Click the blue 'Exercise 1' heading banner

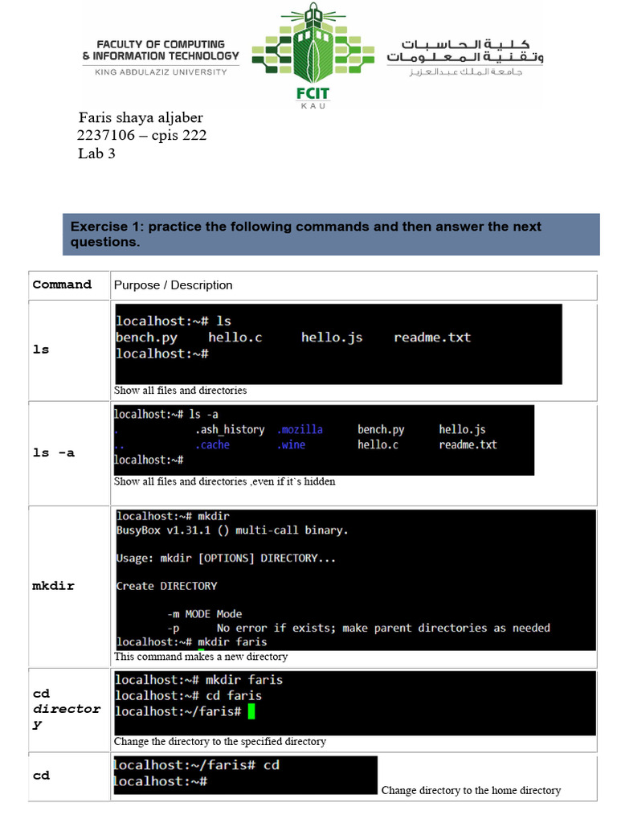(x=331, y=234)
